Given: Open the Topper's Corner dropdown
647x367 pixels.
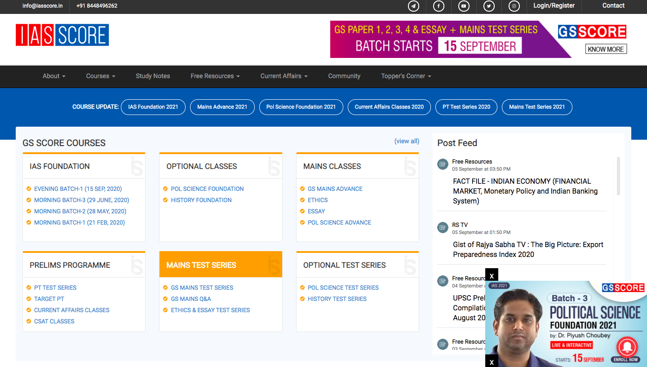Looking at the screenshot, I should point(406,76).
